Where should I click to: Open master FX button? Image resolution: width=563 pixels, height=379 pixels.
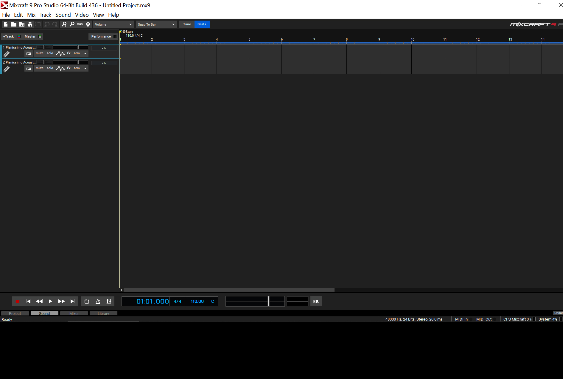pyautogui.click(x=316, y=301)
